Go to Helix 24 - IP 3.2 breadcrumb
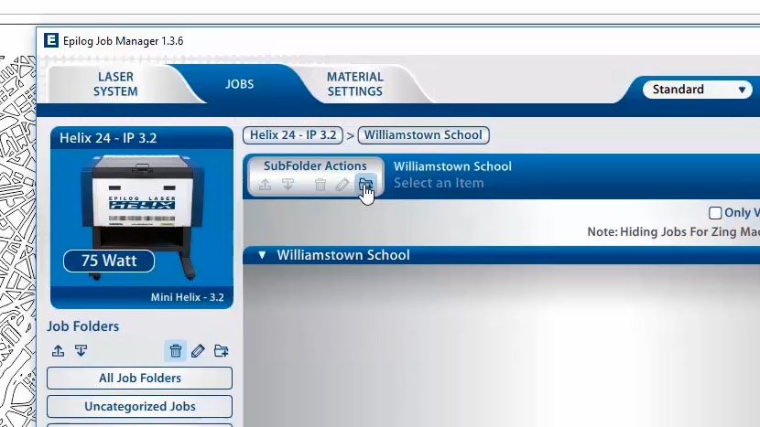The width and height of the screenshot is (760, 427). point(294,135)
